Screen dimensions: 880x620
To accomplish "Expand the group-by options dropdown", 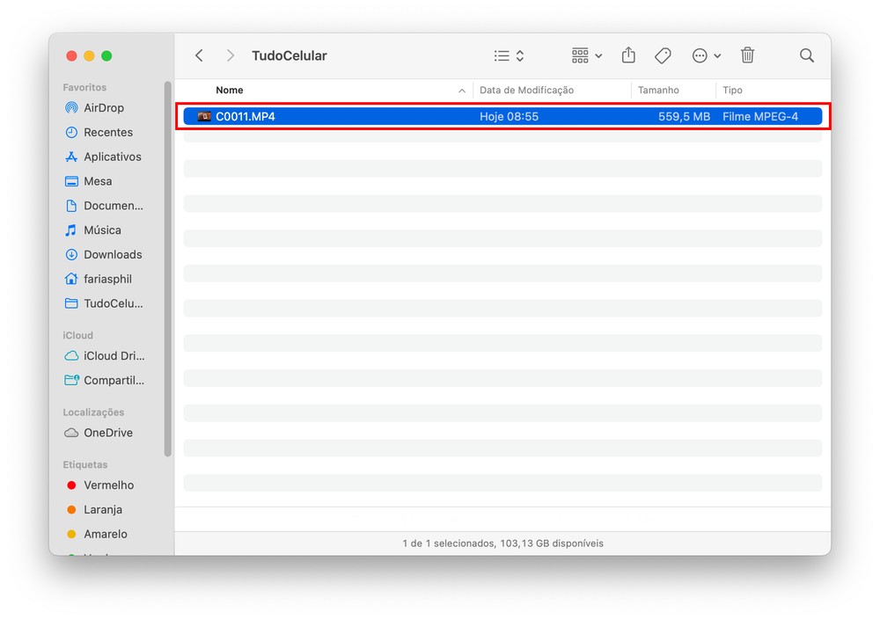I will point(586,55).
